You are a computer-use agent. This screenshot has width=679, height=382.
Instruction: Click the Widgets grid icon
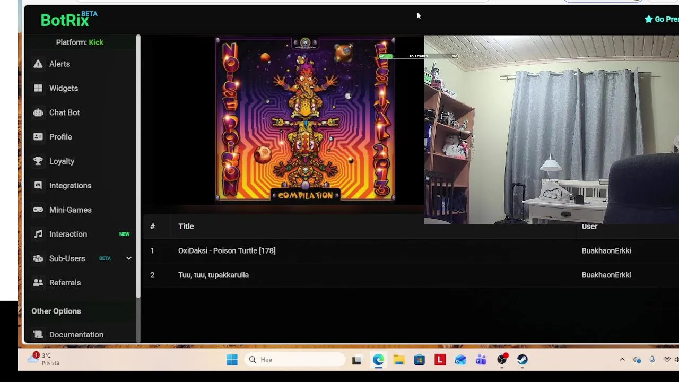point(38,88)
